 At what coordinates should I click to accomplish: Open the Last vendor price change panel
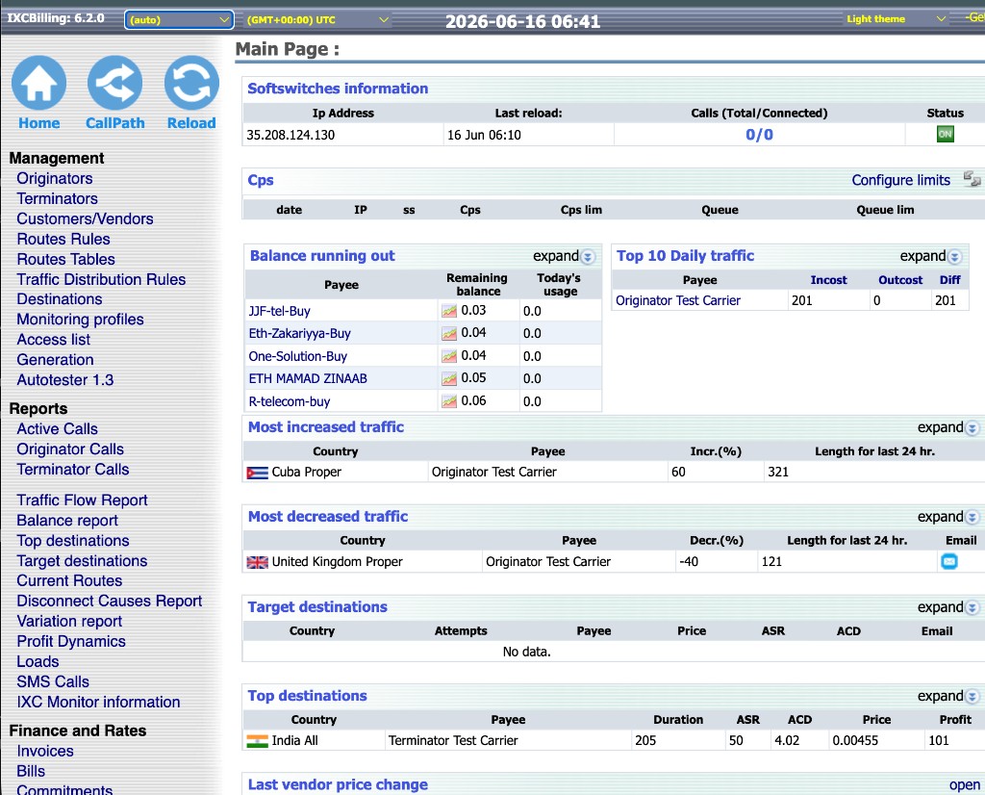[x=964, y=785]
